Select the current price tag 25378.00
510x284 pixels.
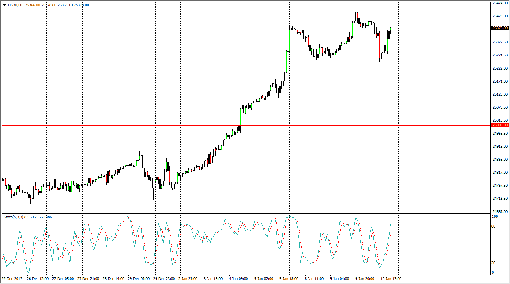[500, 28]
